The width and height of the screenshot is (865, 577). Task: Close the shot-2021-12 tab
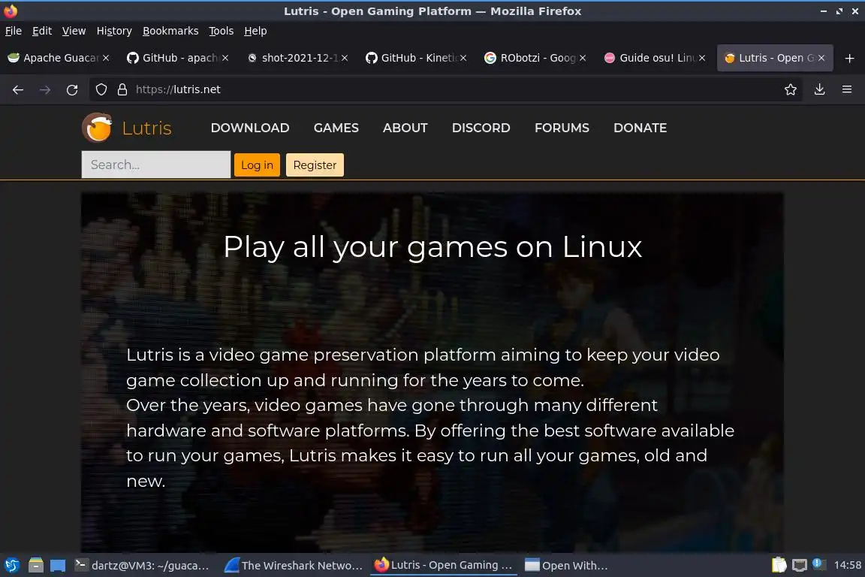point(344,58)
